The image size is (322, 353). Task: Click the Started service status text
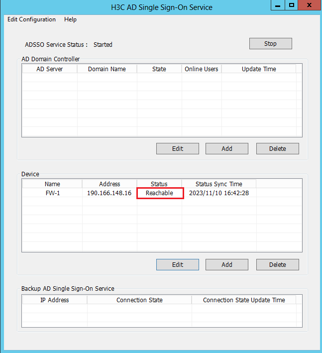[103, 45]
